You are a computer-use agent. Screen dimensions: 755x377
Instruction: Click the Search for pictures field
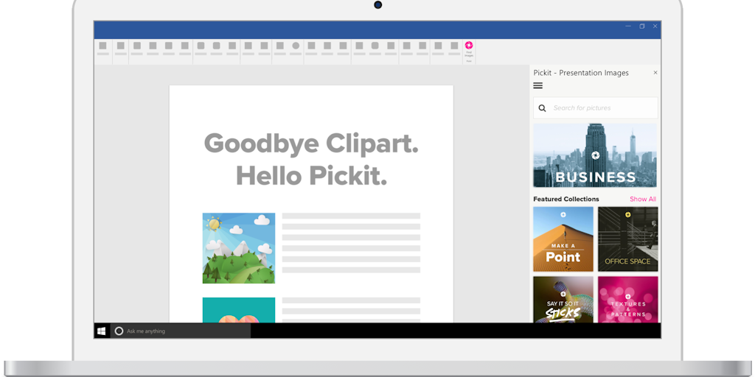coord(595,108)
